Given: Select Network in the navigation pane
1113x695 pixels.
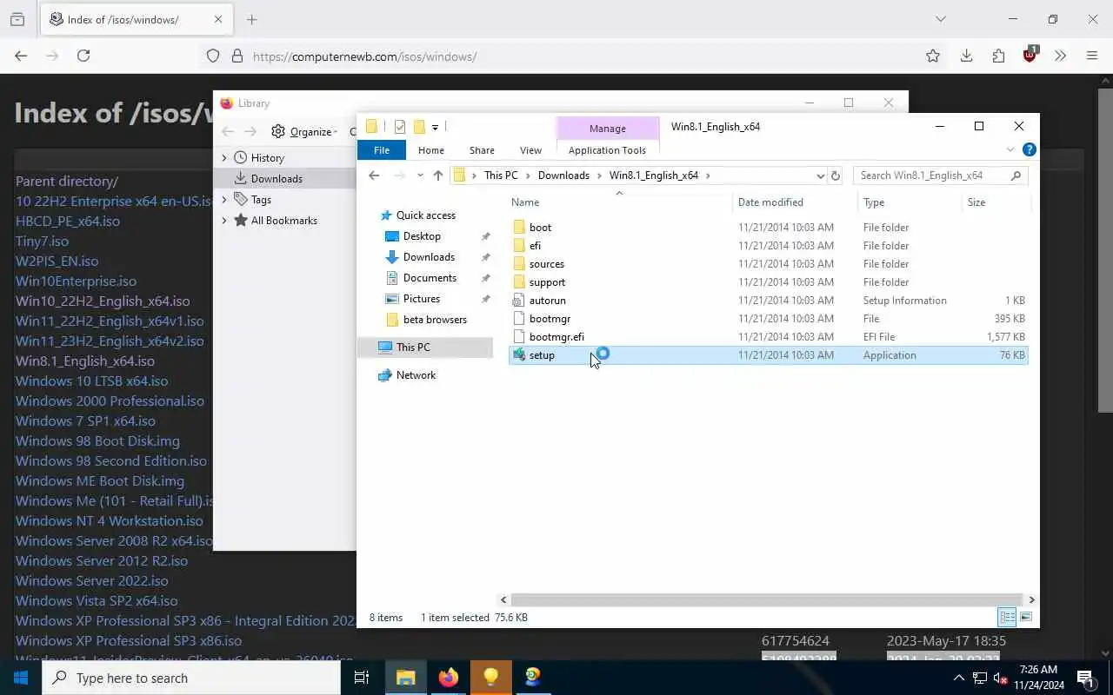Looking at the screenshot, I should 416,375.
